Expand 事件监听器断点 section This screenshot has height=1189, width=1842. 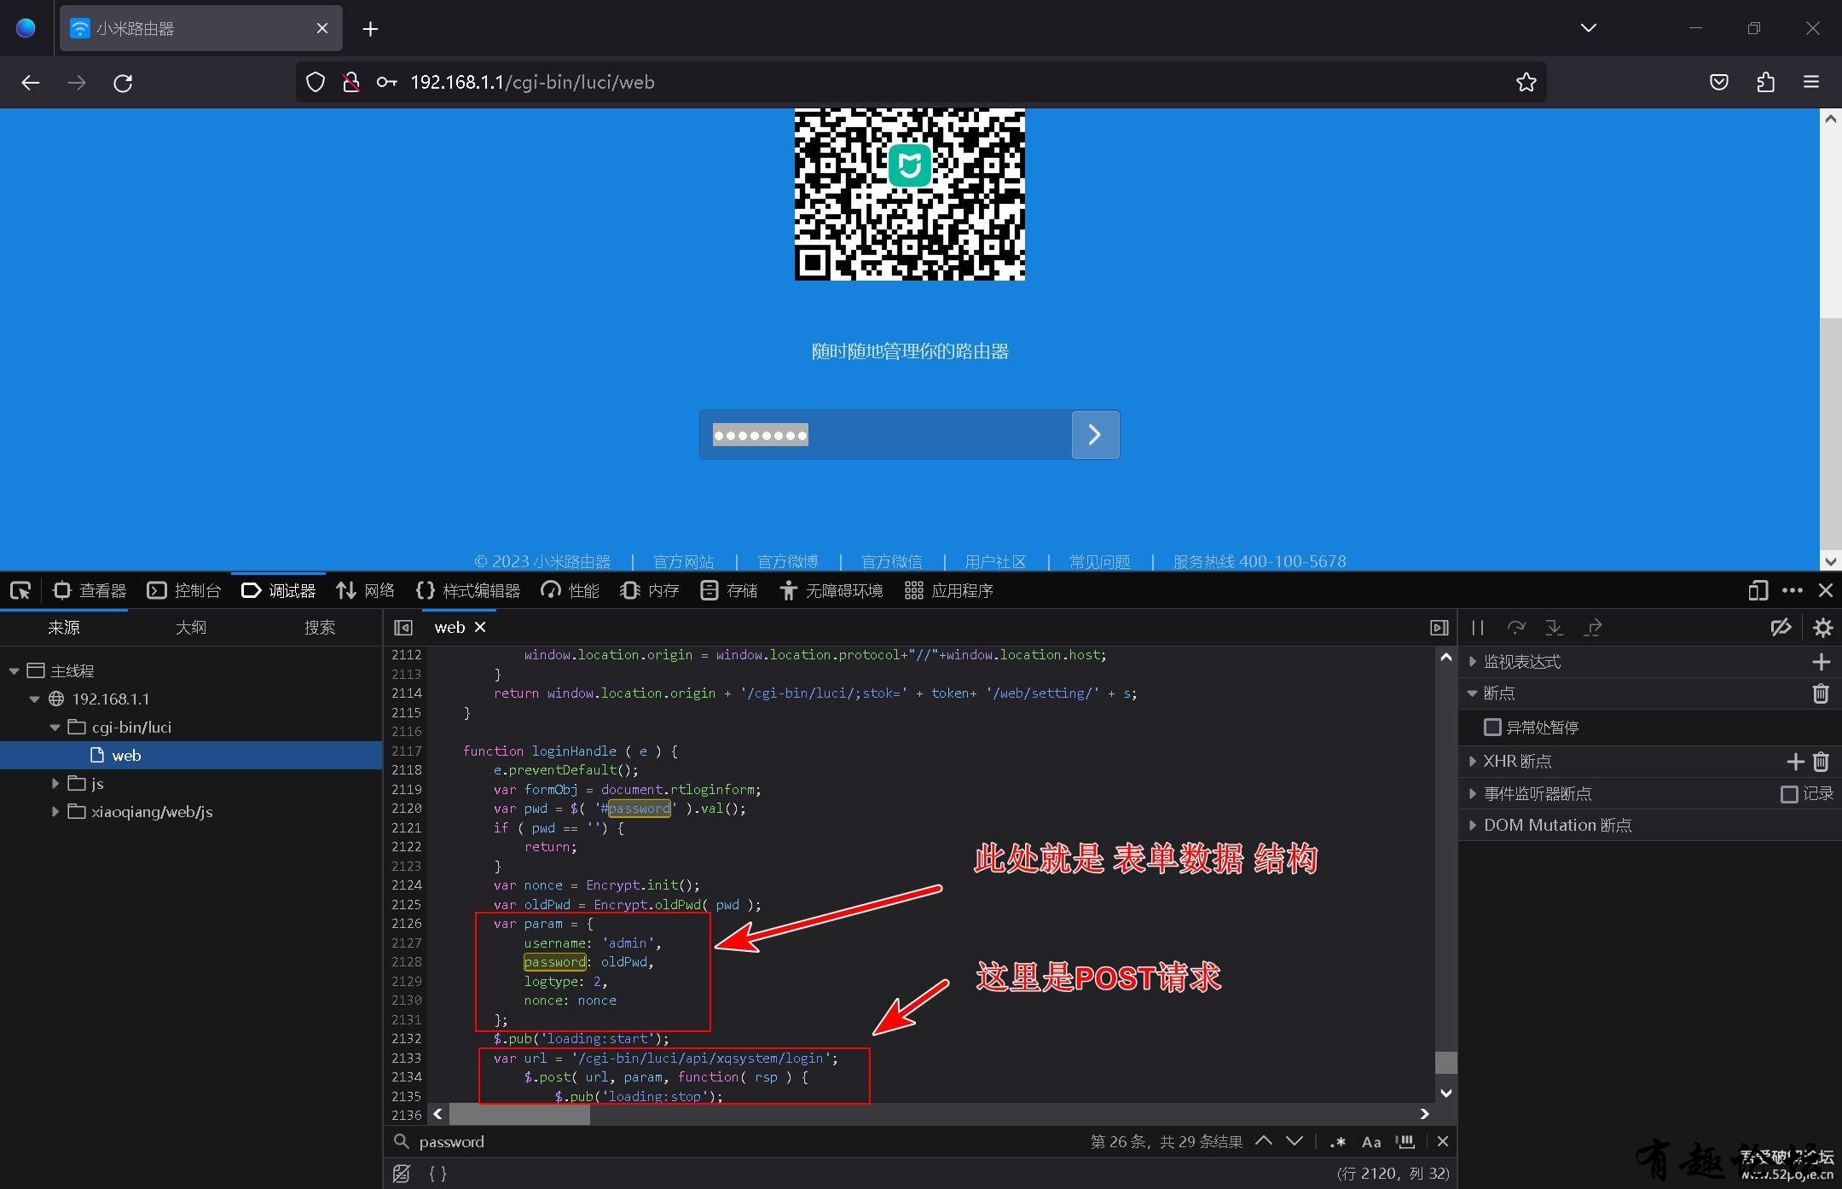pyautogui.click(x=1472, y=794)
